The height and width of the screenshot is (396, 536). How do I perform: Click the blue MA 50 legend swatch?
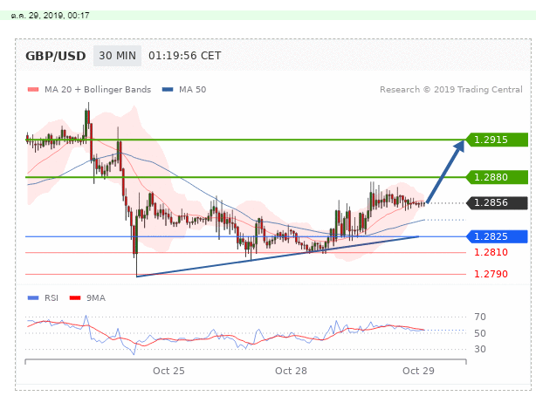168,90
